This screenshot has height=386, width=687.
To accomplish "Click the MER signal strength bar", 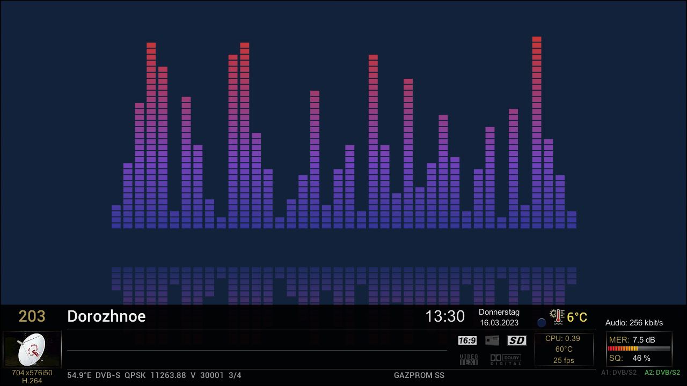I will click(x=639, y=347).
